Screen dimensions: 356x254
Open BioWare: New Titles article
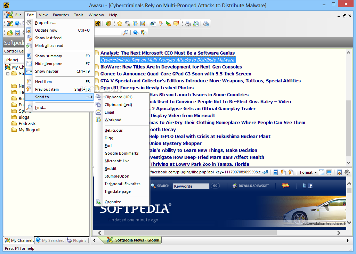(x=171, y=67)
